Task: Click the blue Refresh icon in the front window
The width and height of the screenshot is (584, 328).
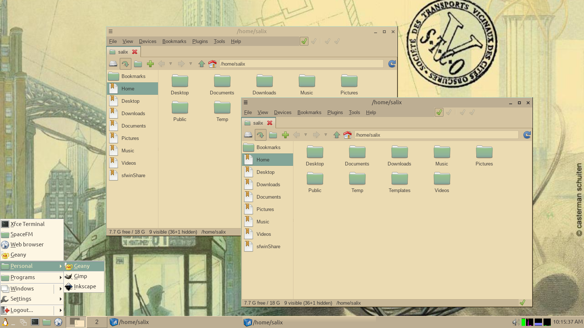Action: [527, 135]
